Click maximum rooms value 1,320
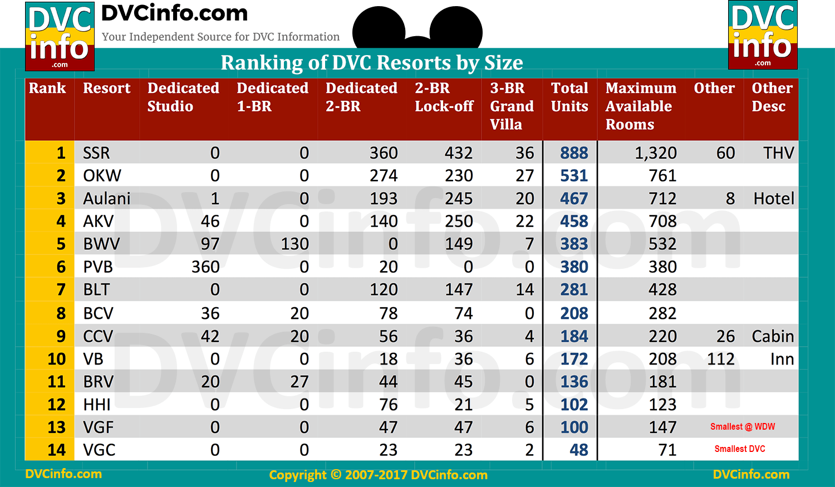Viewport: 835px width, 487px height. click(656, 153)
